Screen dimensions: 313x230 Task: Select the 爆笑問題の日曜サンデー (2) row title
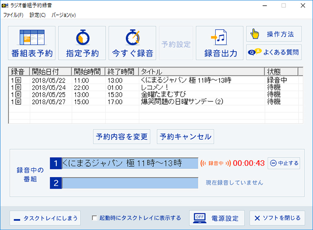tap(182, 102)
